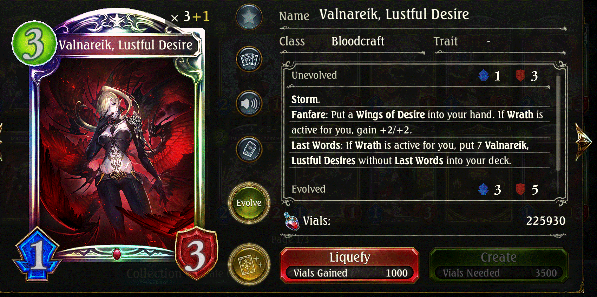Click the card name banner
This screenshot has height=297, width=597.
coord(126,45)
